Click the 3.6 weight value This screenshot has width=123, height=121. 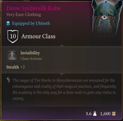coord(89,114)
